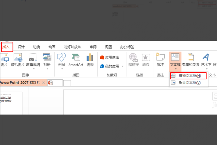Click the 屏幕截图 camera icon
This screenshot has width=217, height=145.
(x=32, y=57)
